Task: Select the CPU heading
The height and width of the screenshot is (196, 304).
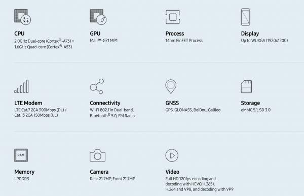Action: point(19,34)
